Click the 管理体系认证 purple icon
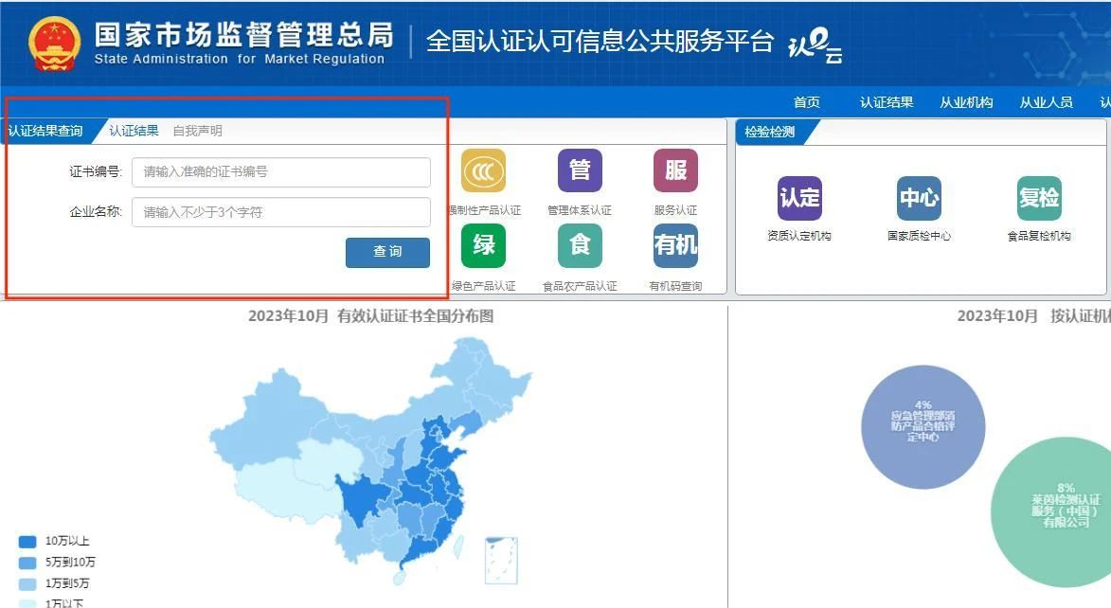The width and height of the screenshot is (1111, 608). click(x=580, y=171)
